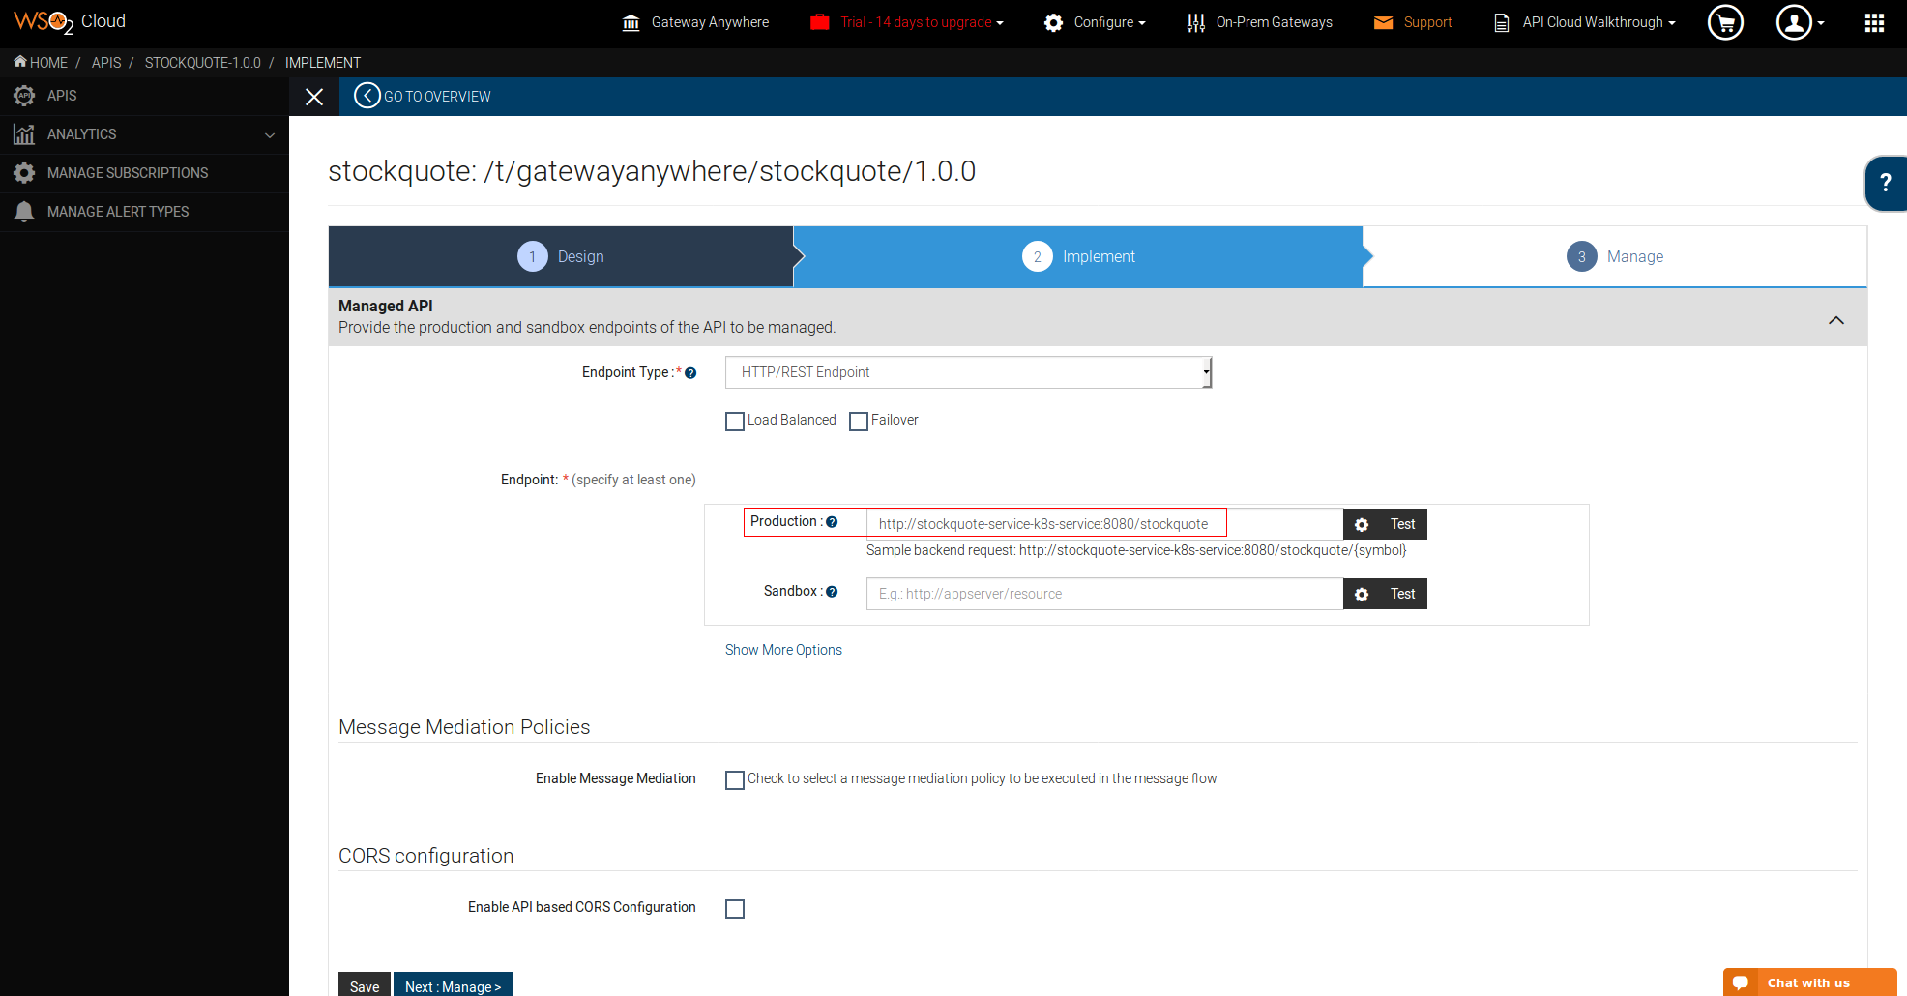Open the API Cloud Walkthrough dropdown
The image size is (1907, 996).
click(1599, 22)
